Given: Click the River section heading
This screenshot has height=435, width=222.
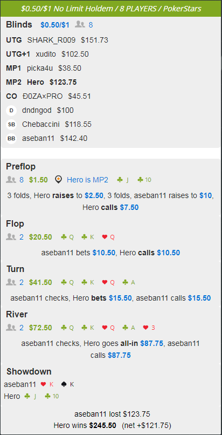Looking at the screenshot, I should (x=17, y=314).
